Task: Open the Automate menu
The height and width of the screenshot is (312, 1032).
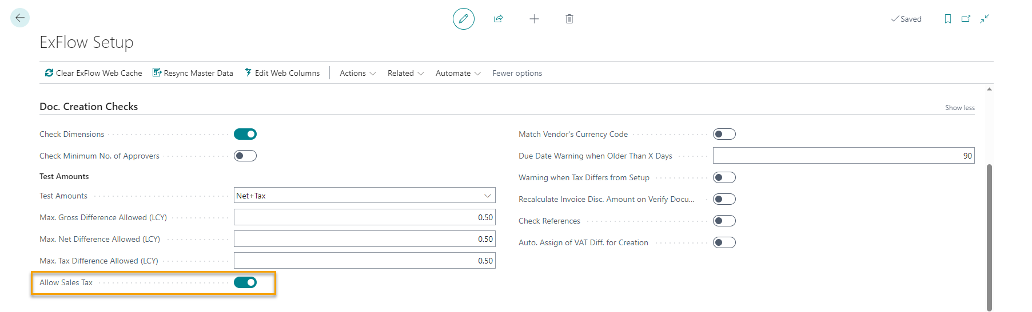Action: (x=459, y=73)
